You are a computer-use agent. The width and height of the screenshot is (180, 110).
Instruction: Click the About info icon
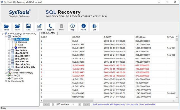84,26
